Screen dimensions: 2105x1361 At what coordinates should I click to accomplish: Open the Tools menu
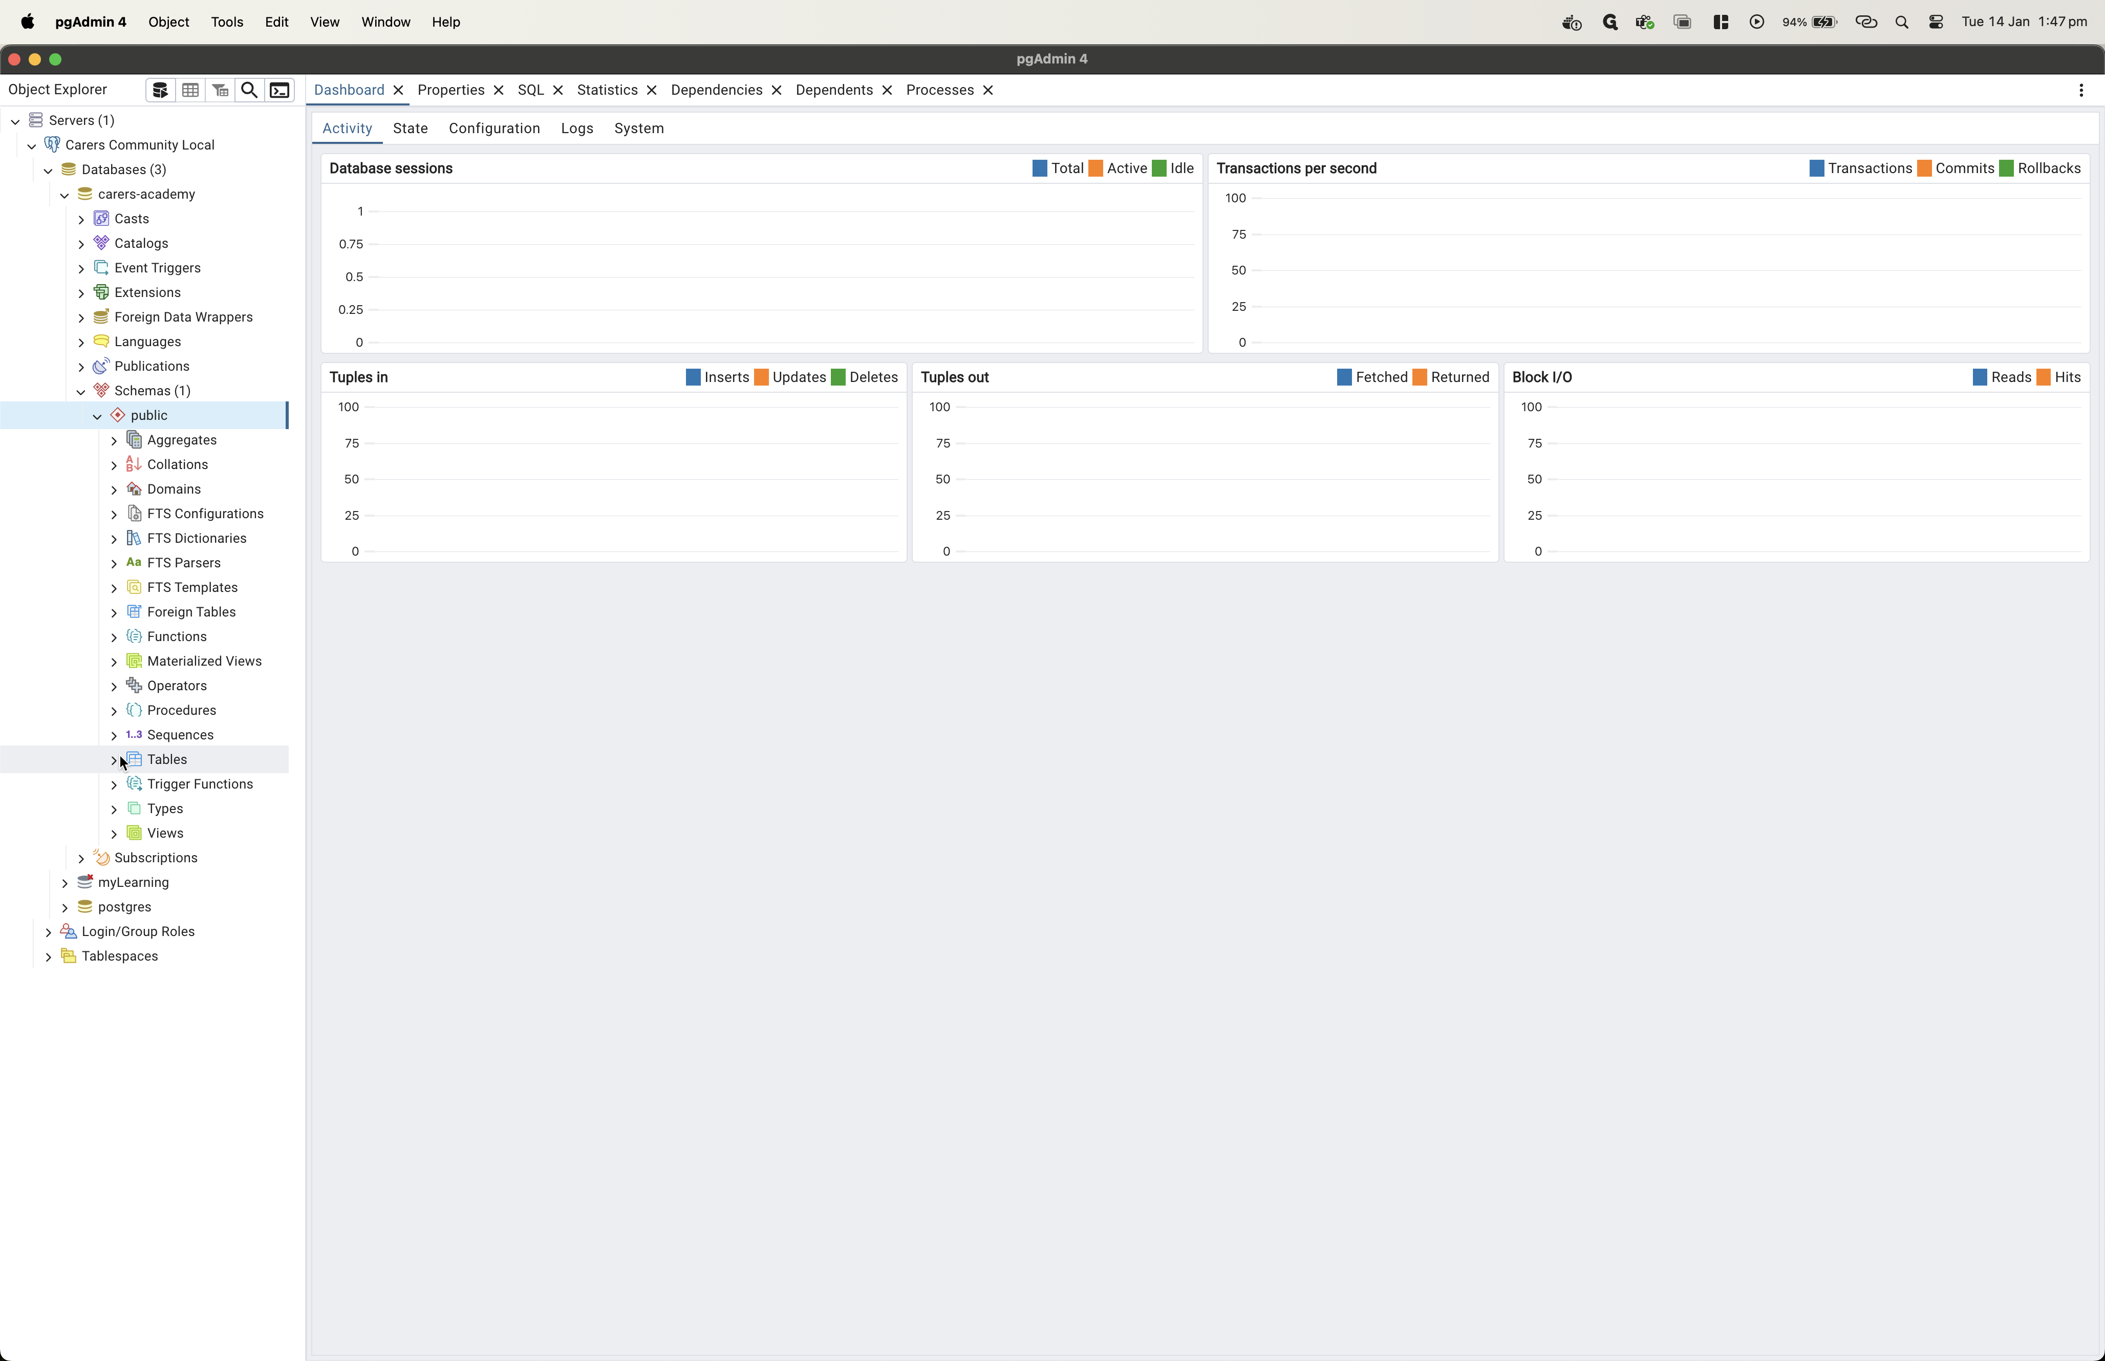(x=227, y=22)
